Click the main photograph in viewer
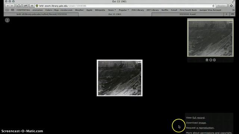Viewport: 239px width, 134px height. pos(119,78)
